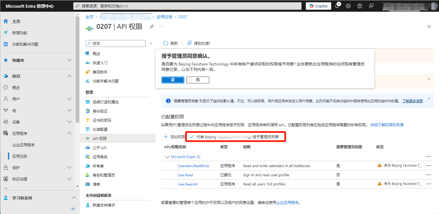Open the 了解更多信息 link
This screenshot has width=439, height=214.
coord(412,101)
